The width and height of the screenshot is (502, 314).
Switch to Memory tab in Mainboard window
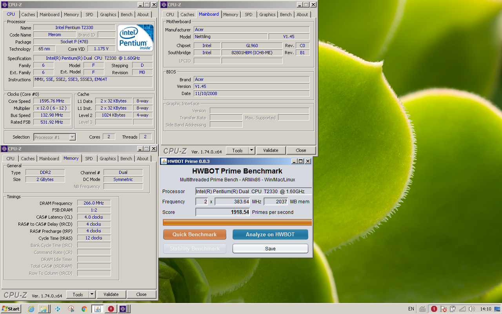[x=231, y=15]
